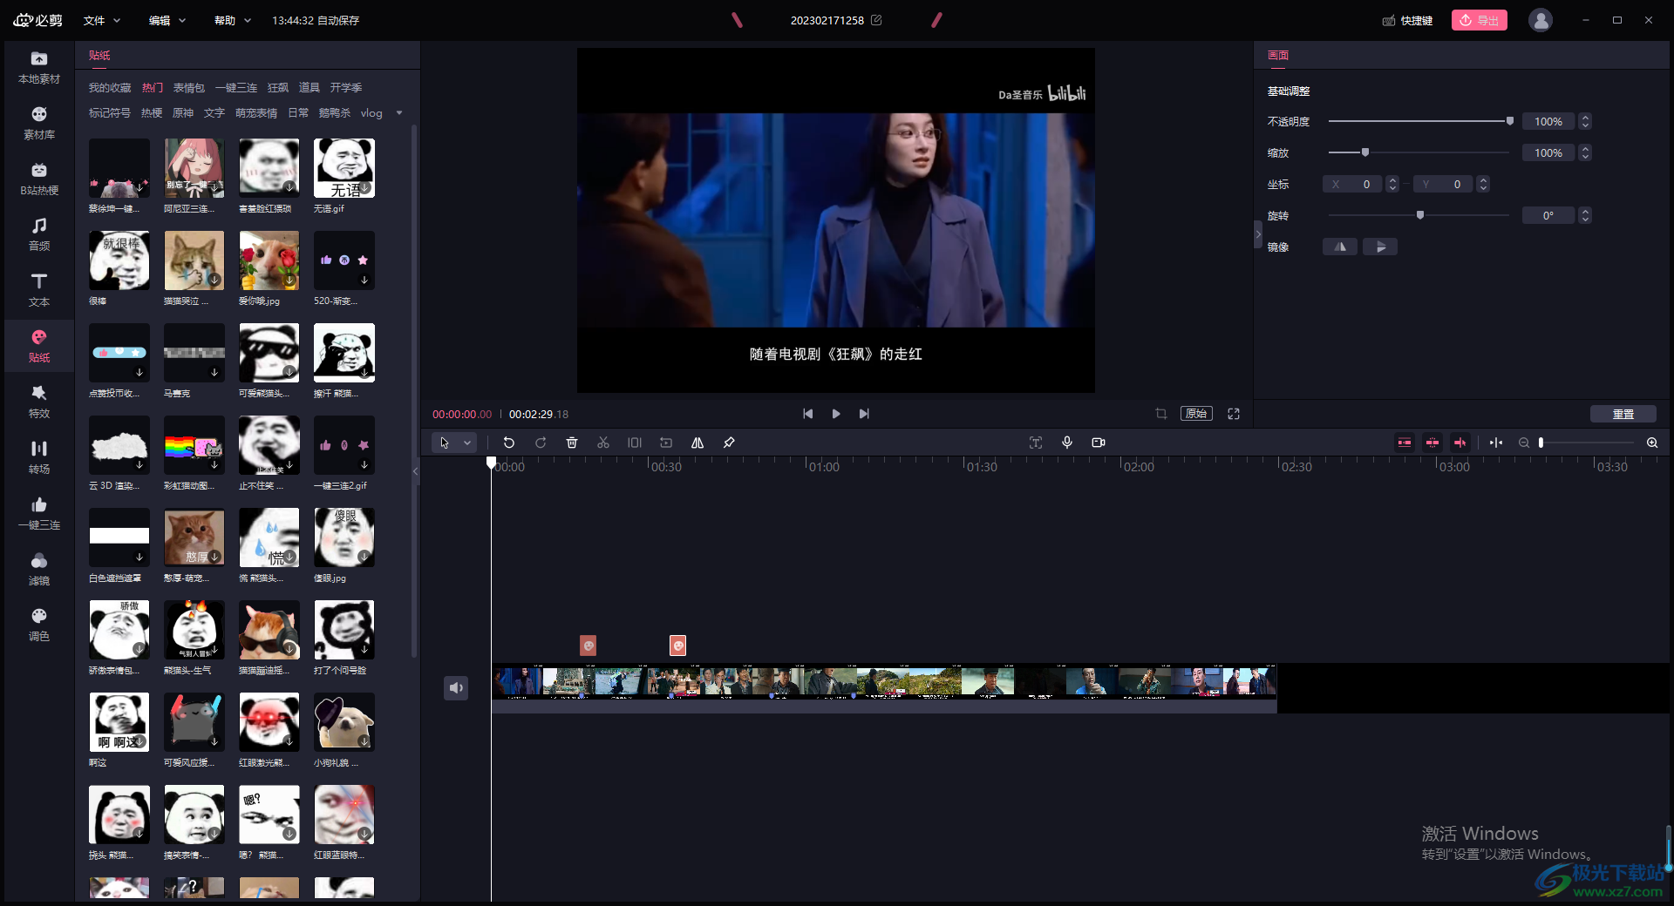Open 素材库 library in sidebar
Image resolution: width=1674 pixels, height=906 pixels.
tap(39, 123)
